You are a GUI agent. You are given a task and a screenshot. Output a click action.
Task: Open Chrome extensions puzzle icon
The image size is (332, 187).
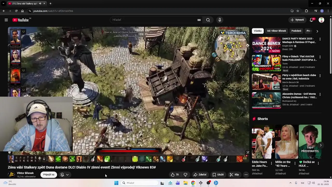pyautogui.click(x=306, y=11)
